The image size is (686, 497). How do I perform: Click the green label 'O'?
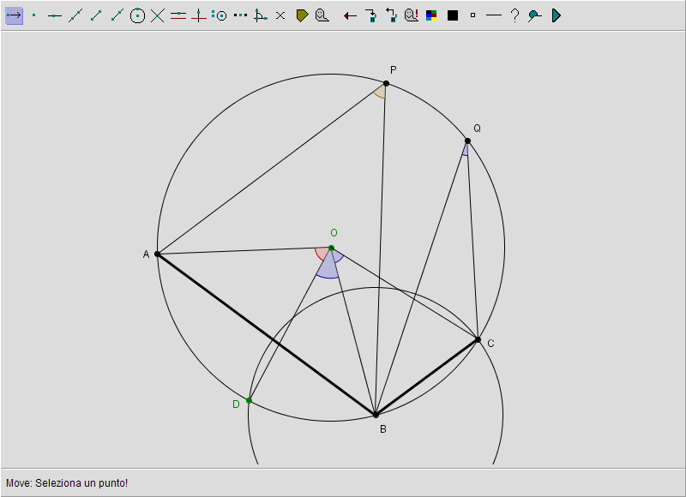pos(334,233)
